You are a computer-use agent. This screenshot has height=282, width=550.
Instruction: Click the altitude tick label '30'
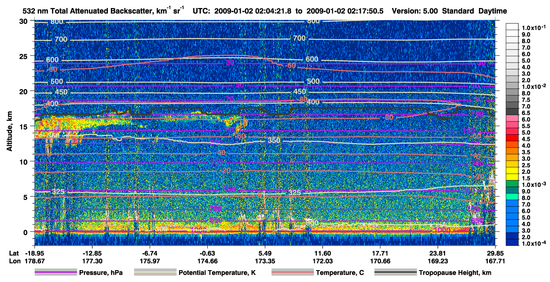pyautogui.click(x=25, y=21)
